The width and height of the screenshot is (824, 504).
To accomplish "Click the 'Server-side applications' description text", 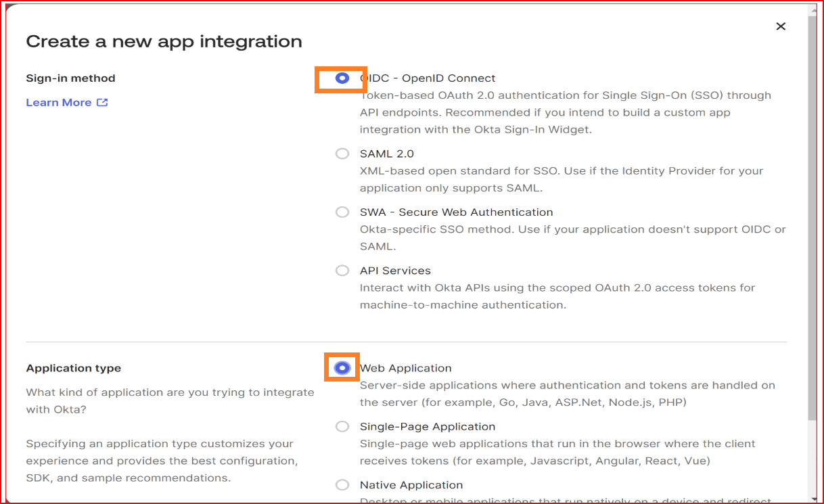I will pyautogui.click(x=568, y=394).
